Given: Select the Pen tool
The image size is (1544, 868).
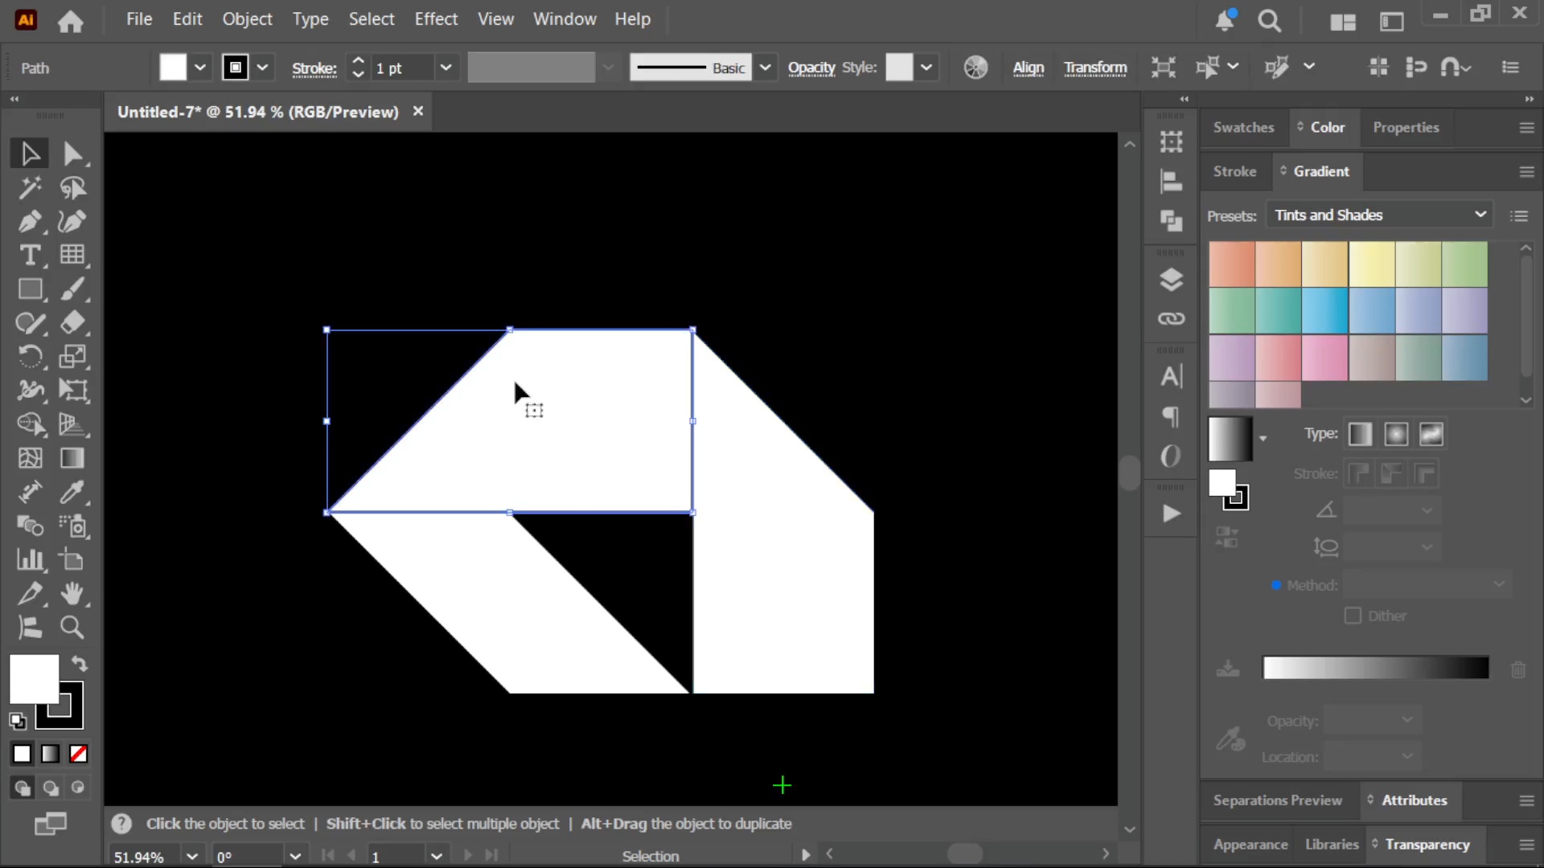Looking at the screenshot, I should (x=30, y=222).
